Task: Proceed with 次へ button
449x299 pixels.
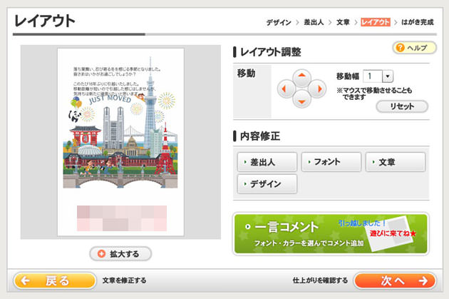Action: click(x=395, y=280)
